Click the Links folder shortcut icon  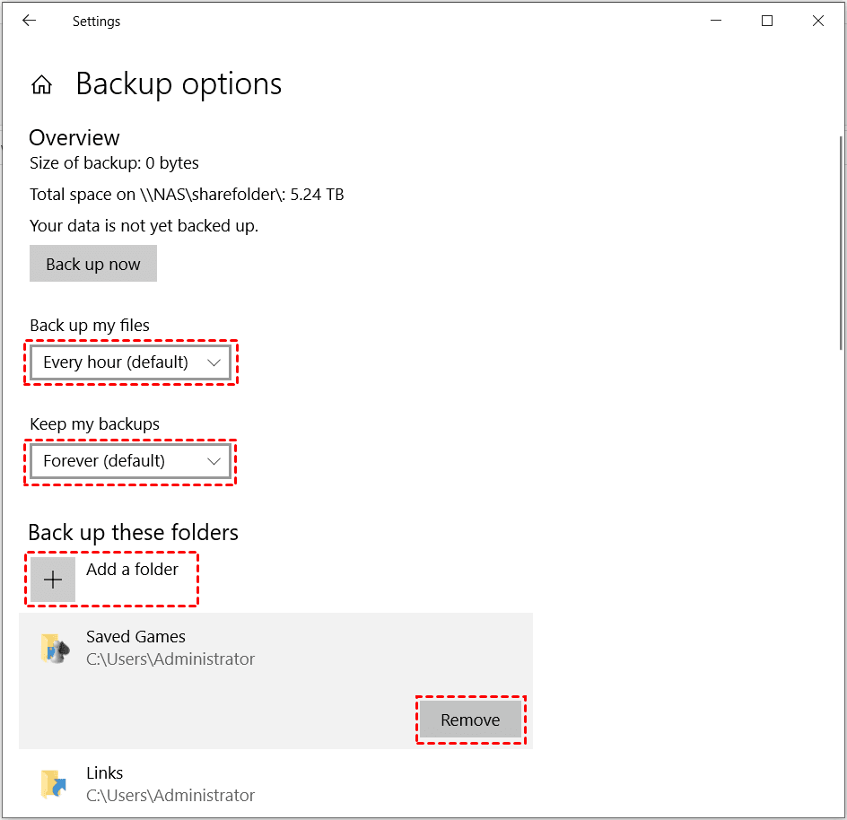54,784
